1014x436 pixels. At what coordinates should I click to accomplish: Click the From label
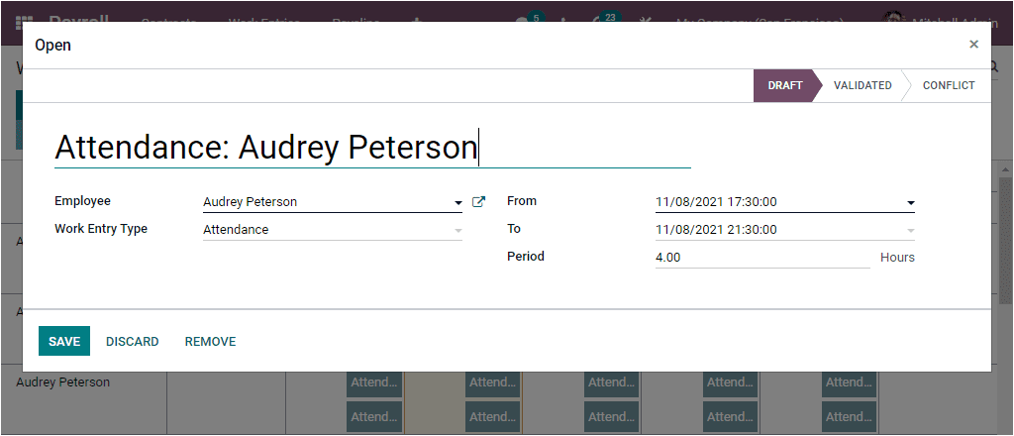(x=522, y=201)
